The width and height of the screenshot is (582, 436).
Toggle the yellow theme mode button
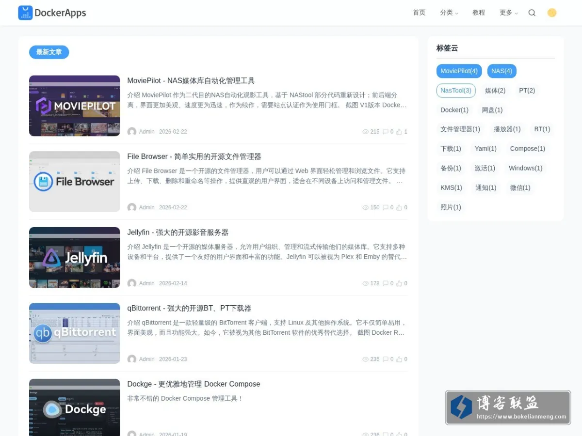pos(552,13)
